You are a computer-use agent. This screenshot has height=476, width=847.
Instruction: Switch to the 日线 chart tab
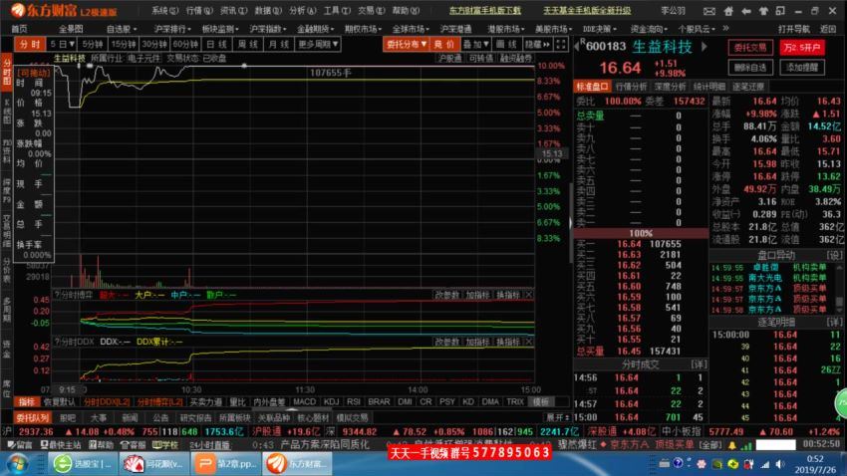[x=217, y=44]
